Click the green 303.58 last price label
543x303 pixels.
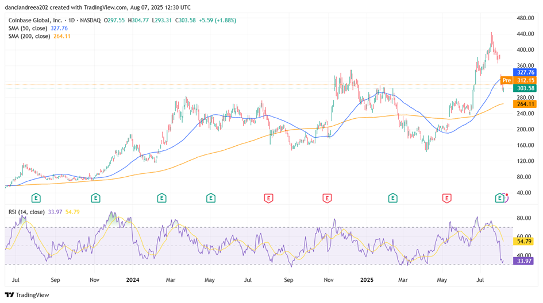pos(526,88)
